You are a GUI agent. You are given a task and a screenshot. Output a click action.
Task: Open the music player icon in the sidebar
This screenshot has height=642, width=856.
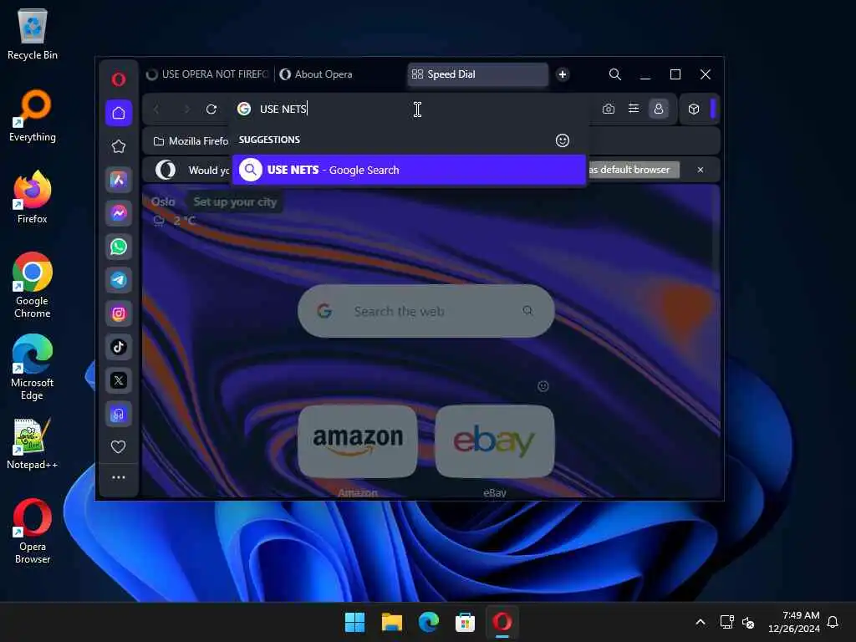[119, 414]
